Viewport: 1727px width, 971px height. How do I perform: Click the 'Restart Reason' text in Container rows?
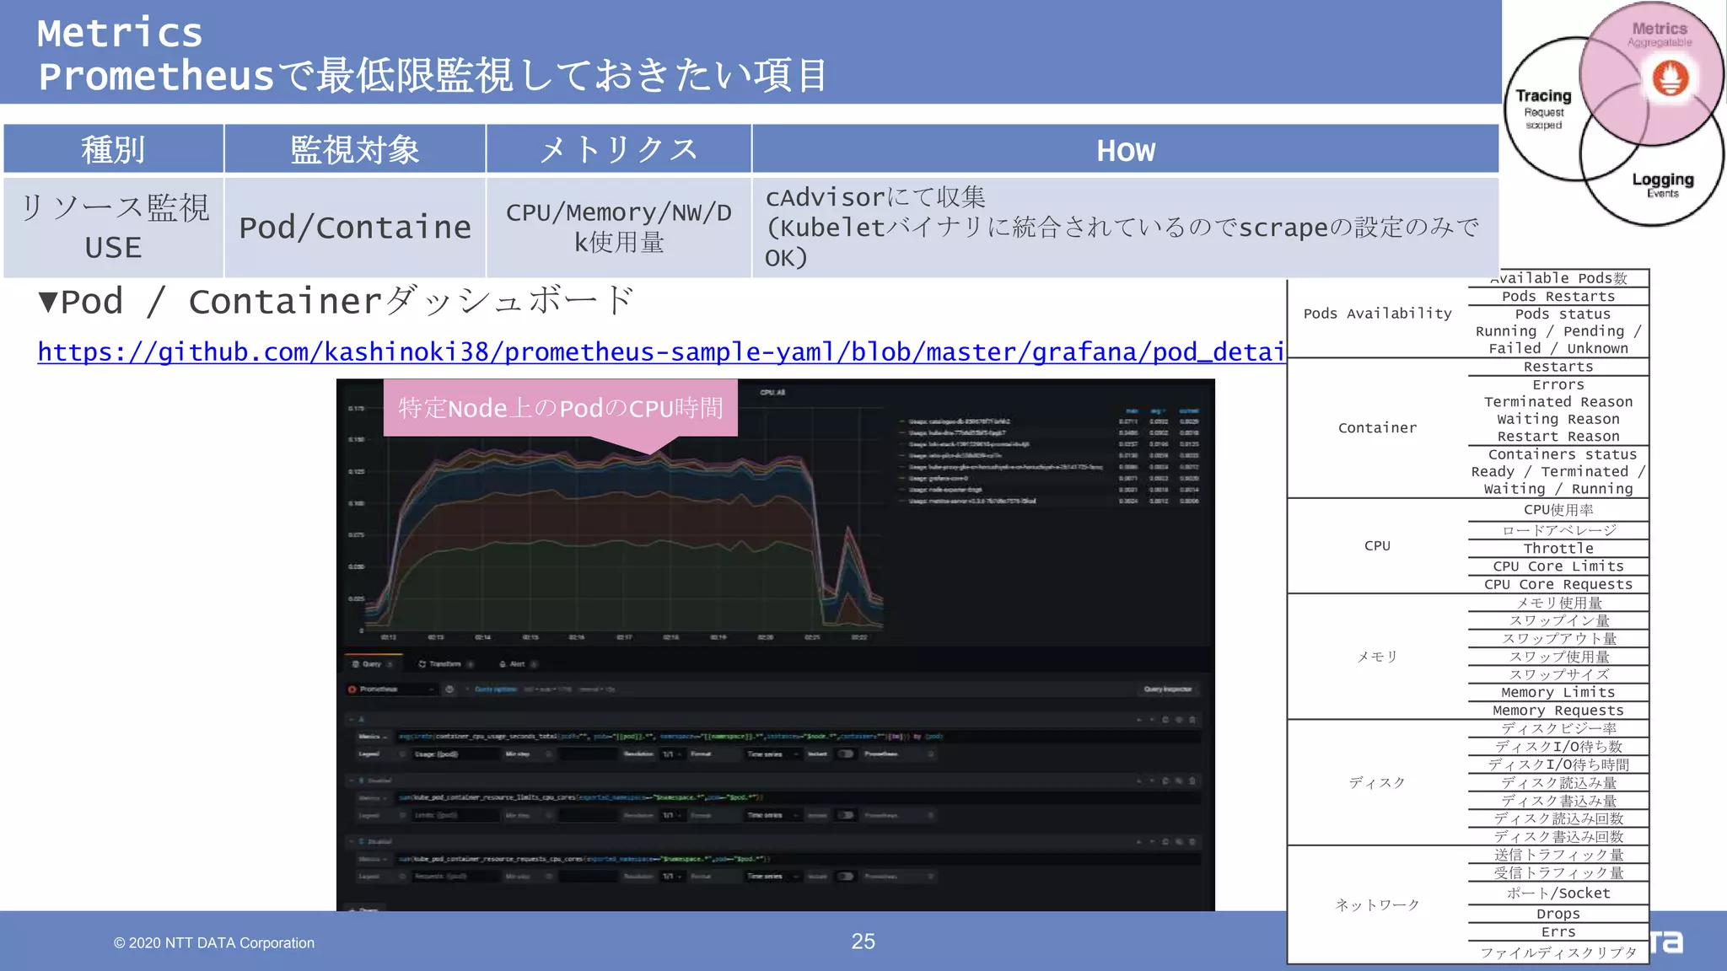tap(1558, 437)
